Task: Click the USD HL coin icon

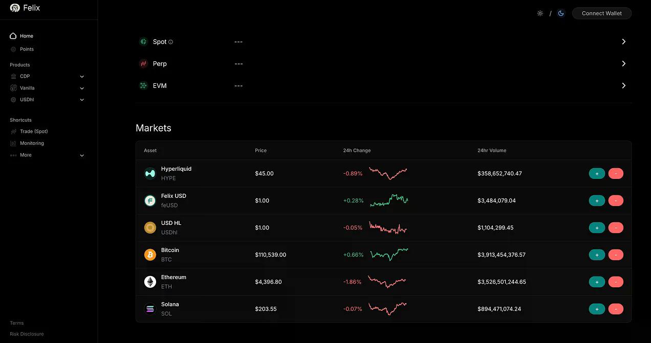Action: pos(150,227)
